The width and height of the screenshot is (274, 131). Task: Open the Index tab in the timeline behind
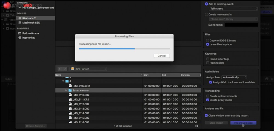(x=8, y=79)
